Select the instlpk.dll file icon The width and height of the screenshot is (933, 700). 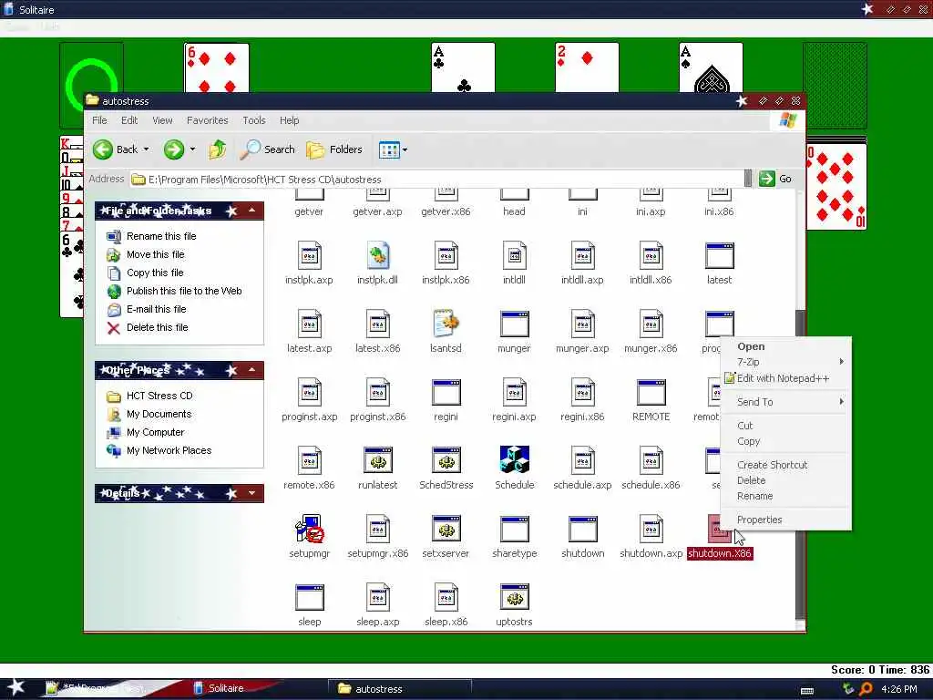pos(377,256)
